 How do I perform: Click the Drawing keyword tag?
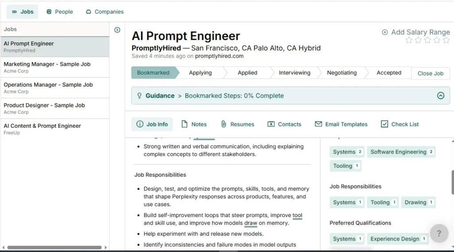tap(419, 202)
